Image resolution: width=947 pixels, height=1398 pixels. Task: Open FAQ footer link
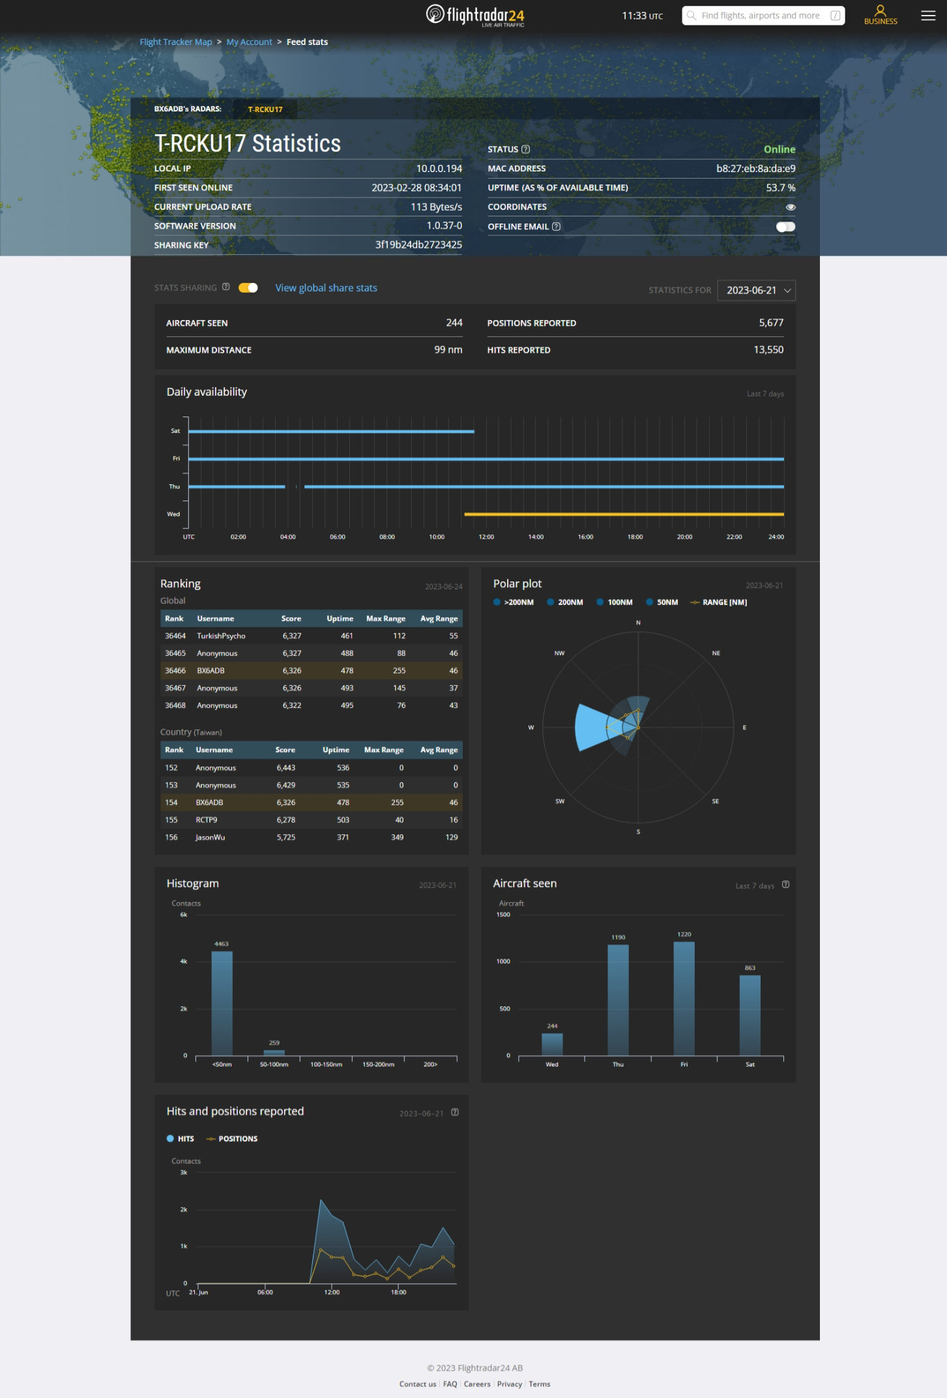coord(450,1384)
